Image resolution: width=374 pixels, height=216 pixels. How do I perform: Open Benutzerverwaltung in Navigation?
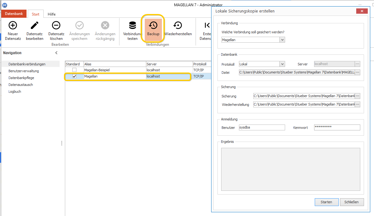[24, 71]
